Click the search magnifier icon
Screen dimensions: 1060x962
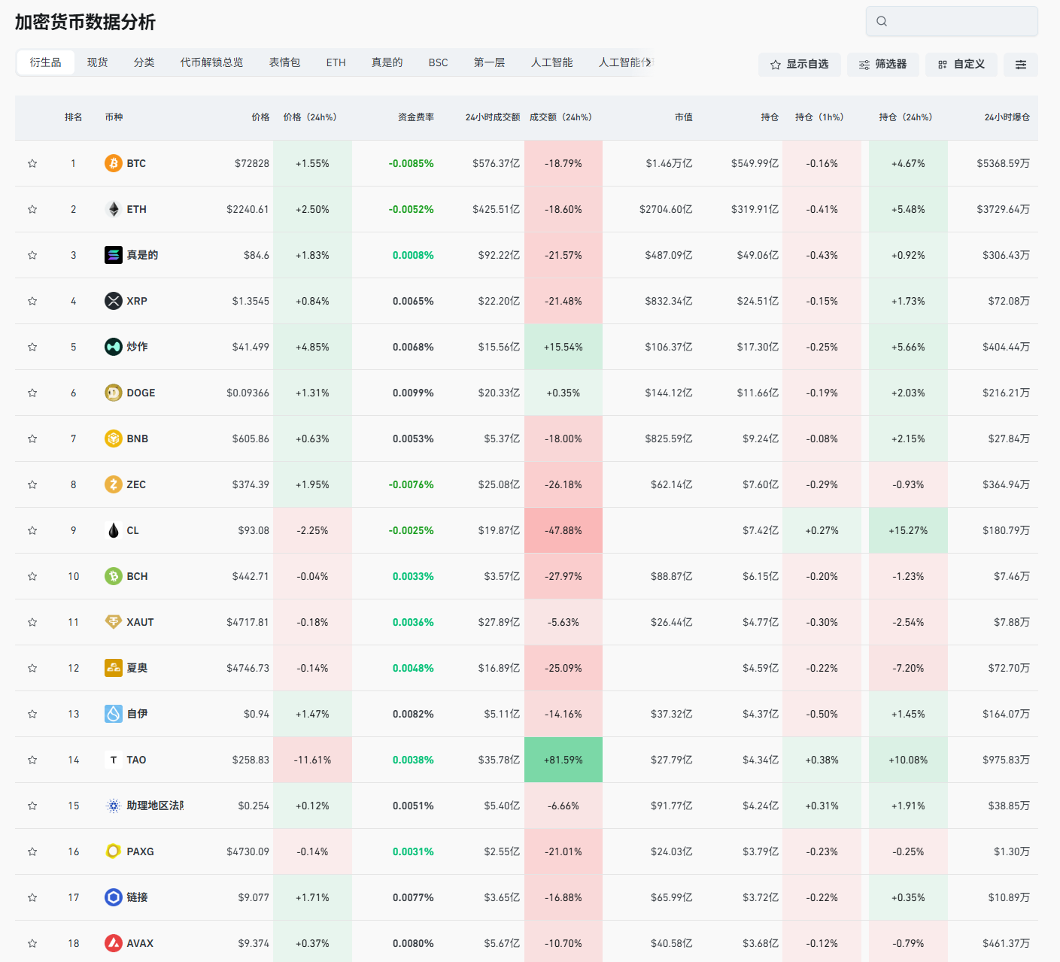tap(882, 21)
